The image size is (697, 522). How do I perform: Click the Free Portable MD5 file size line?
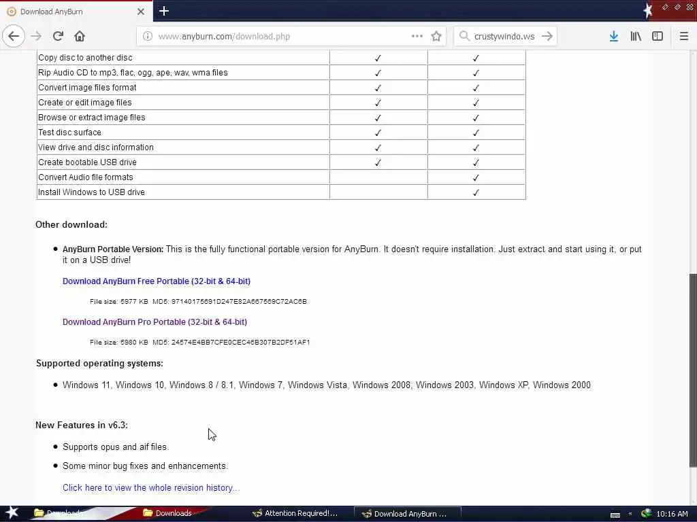point(198,301)
